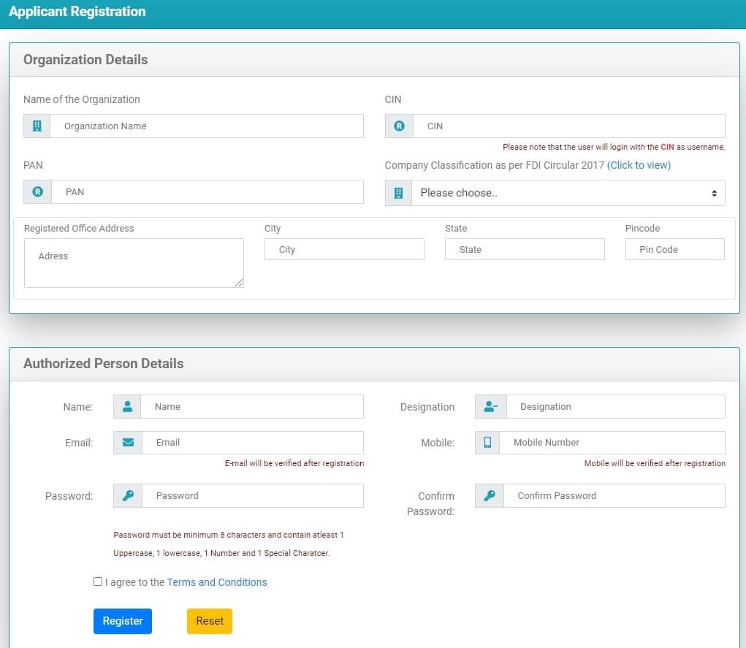Viewport: 746px width, 648px height.
Task: Click the key icon beside Confirm Password
Action: tap(490, 495)
